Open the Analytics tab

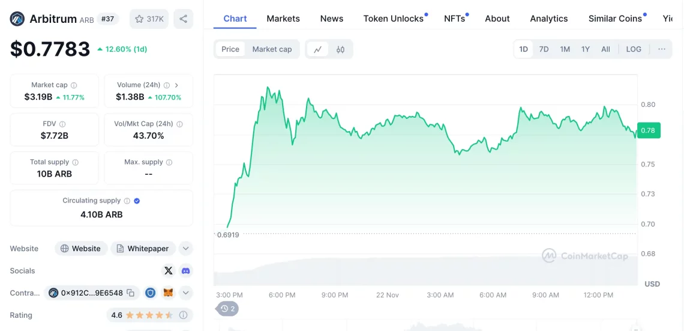(549, 19)
